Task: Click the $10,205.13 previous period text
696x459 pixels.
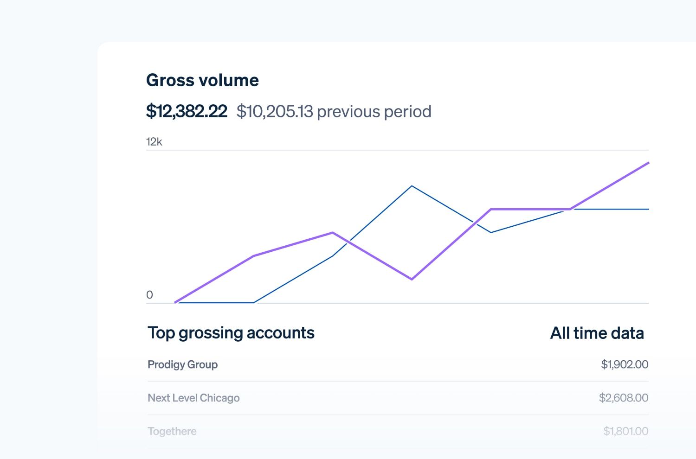Action: (x=334, y=111)
